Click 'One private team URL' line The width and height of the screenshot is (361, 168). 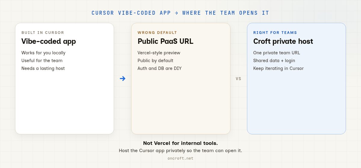pyautogui.click(x=276, y=53)
